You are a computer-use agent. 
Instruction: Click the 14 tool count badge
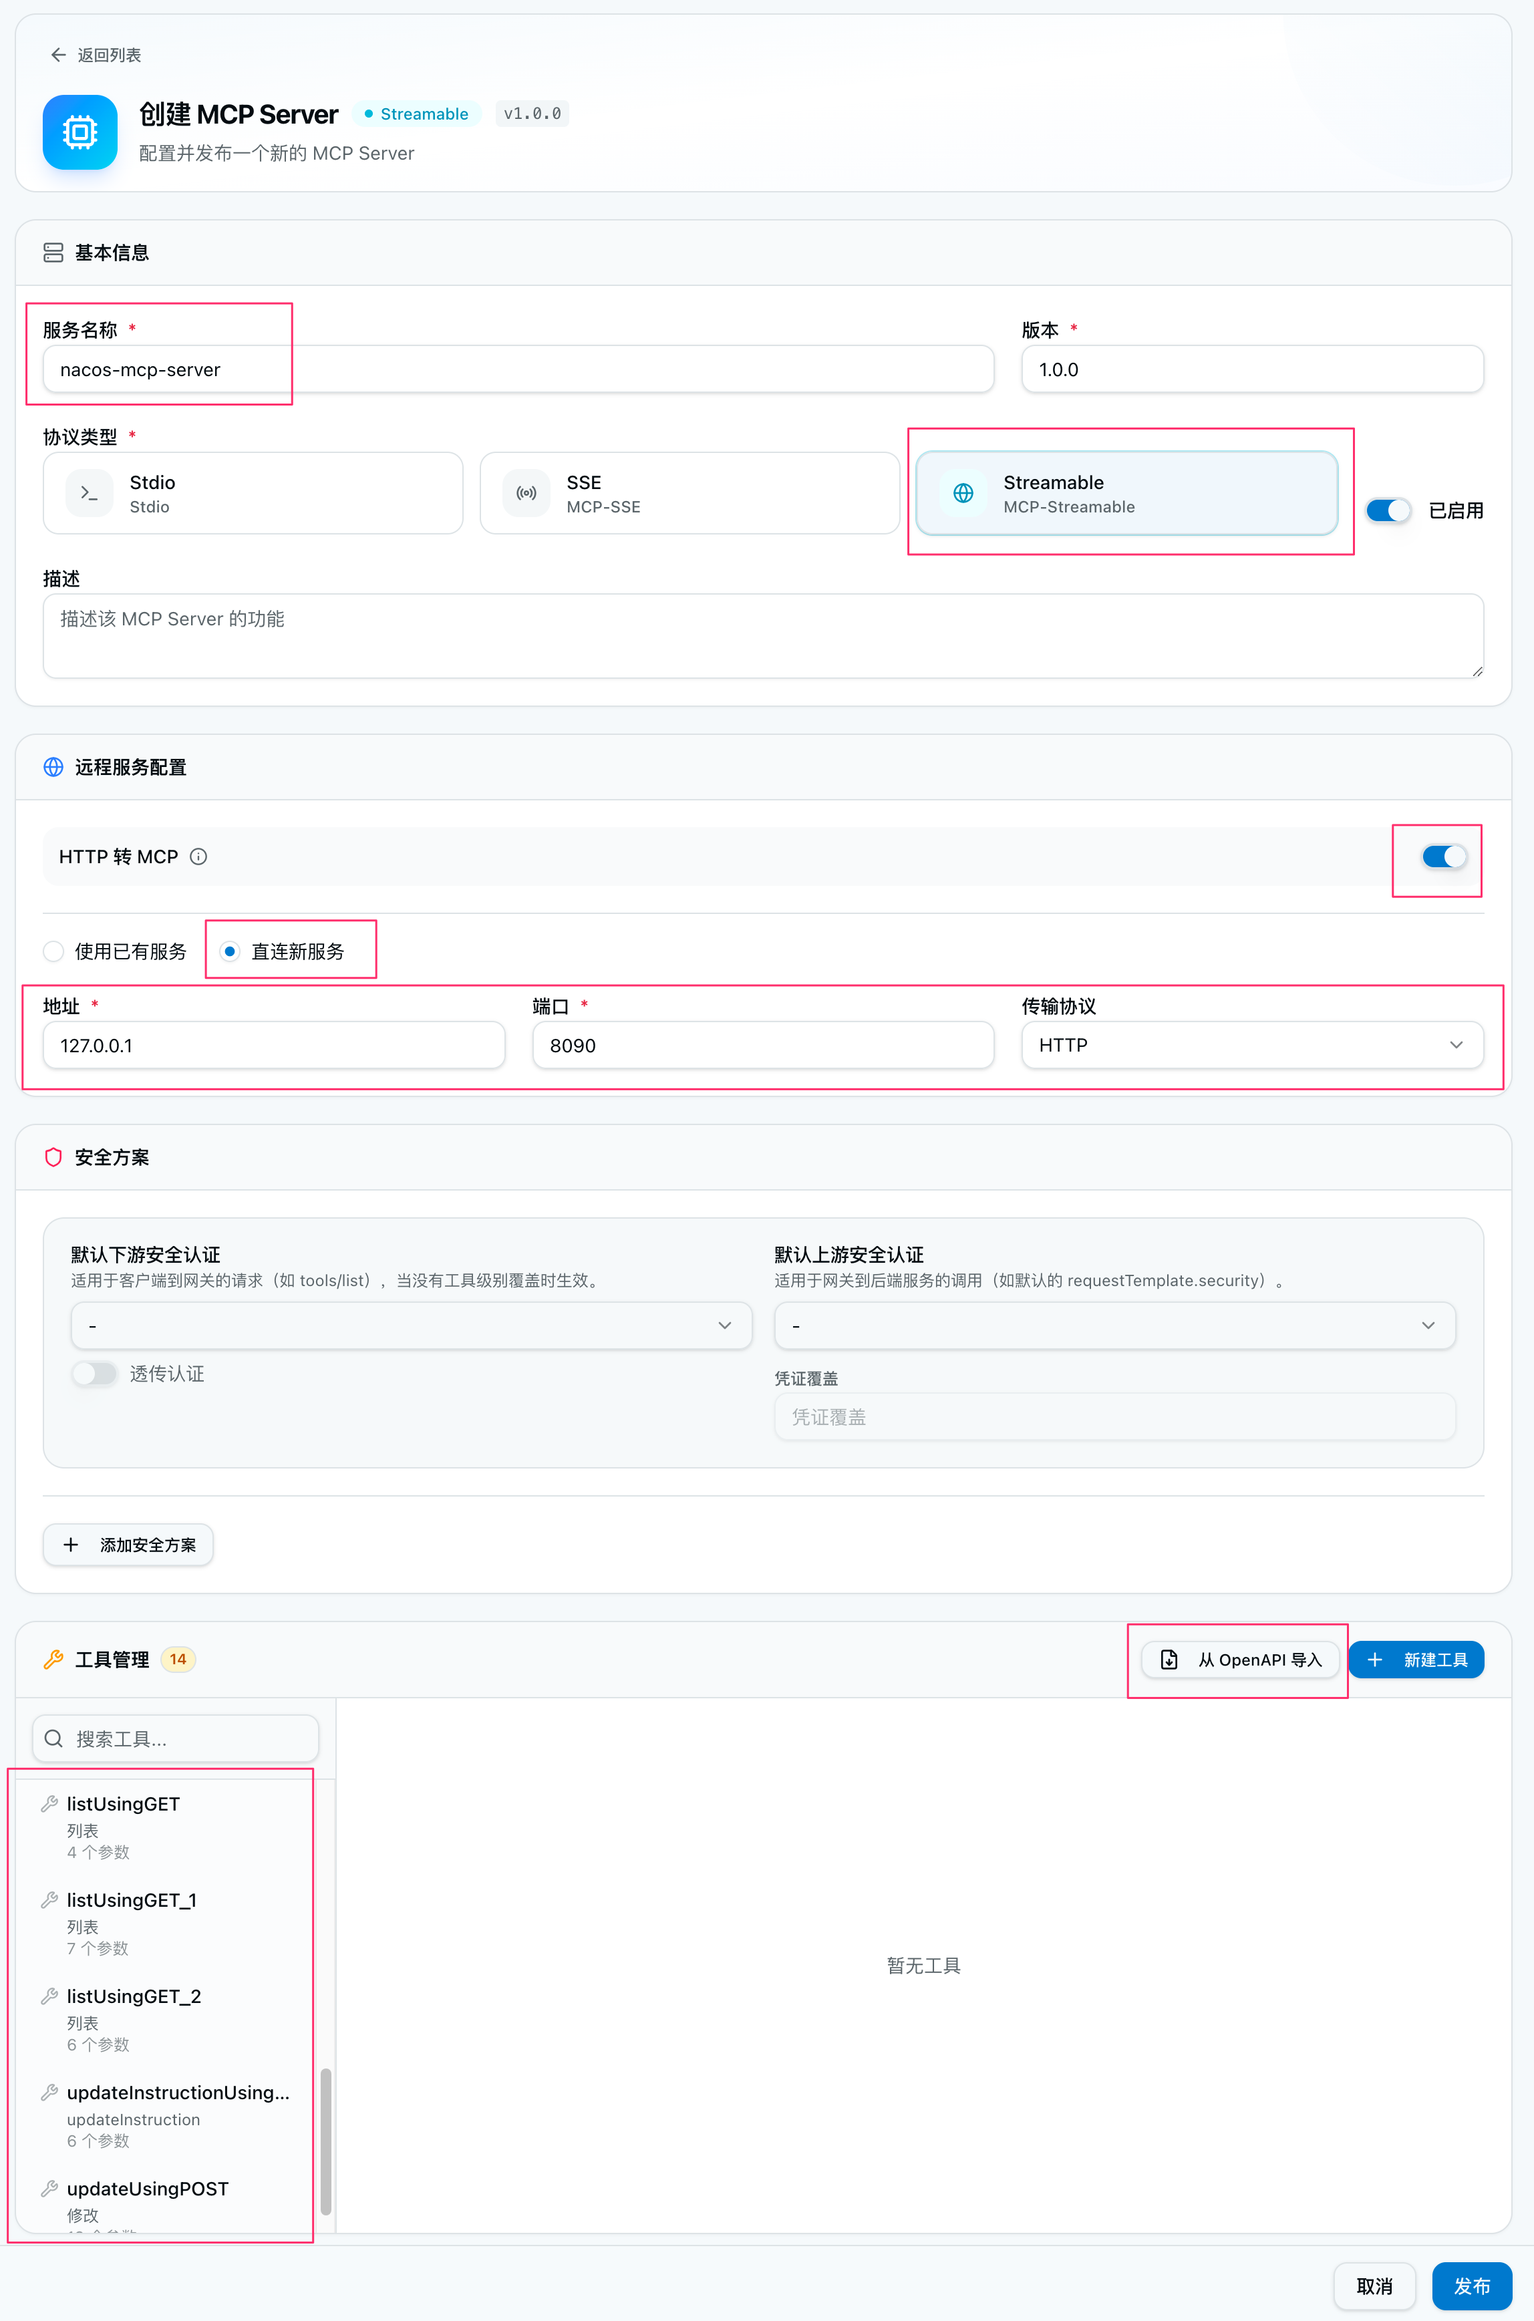[178, 1659]
